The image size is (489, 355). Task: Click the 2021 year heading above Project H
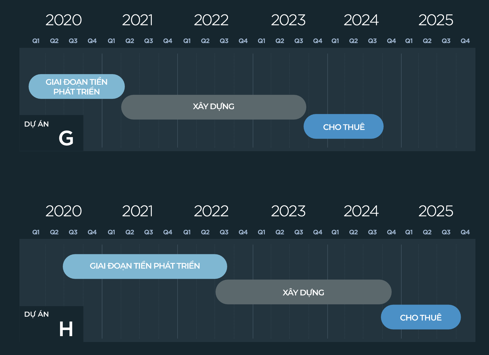(x=138, y=211)
